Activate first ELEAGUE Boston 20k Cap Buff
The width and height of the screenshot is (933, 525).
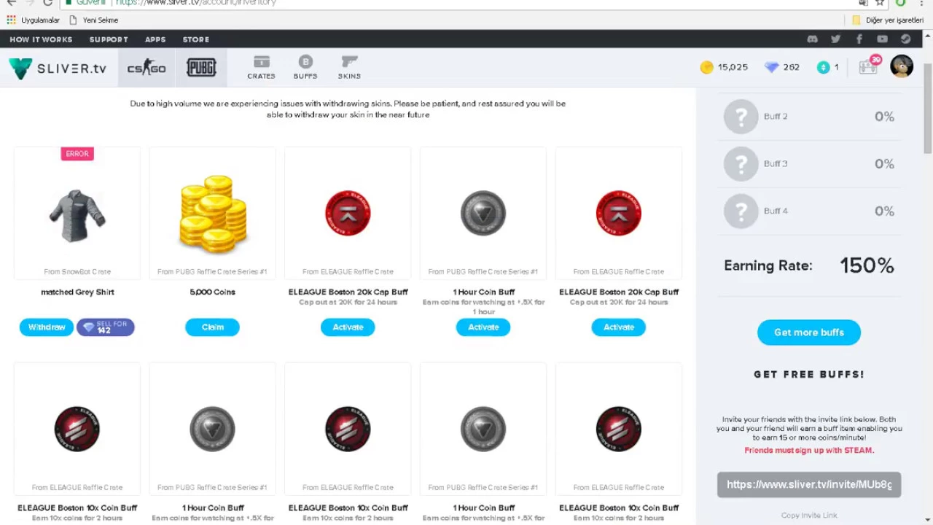click(348, 327)
